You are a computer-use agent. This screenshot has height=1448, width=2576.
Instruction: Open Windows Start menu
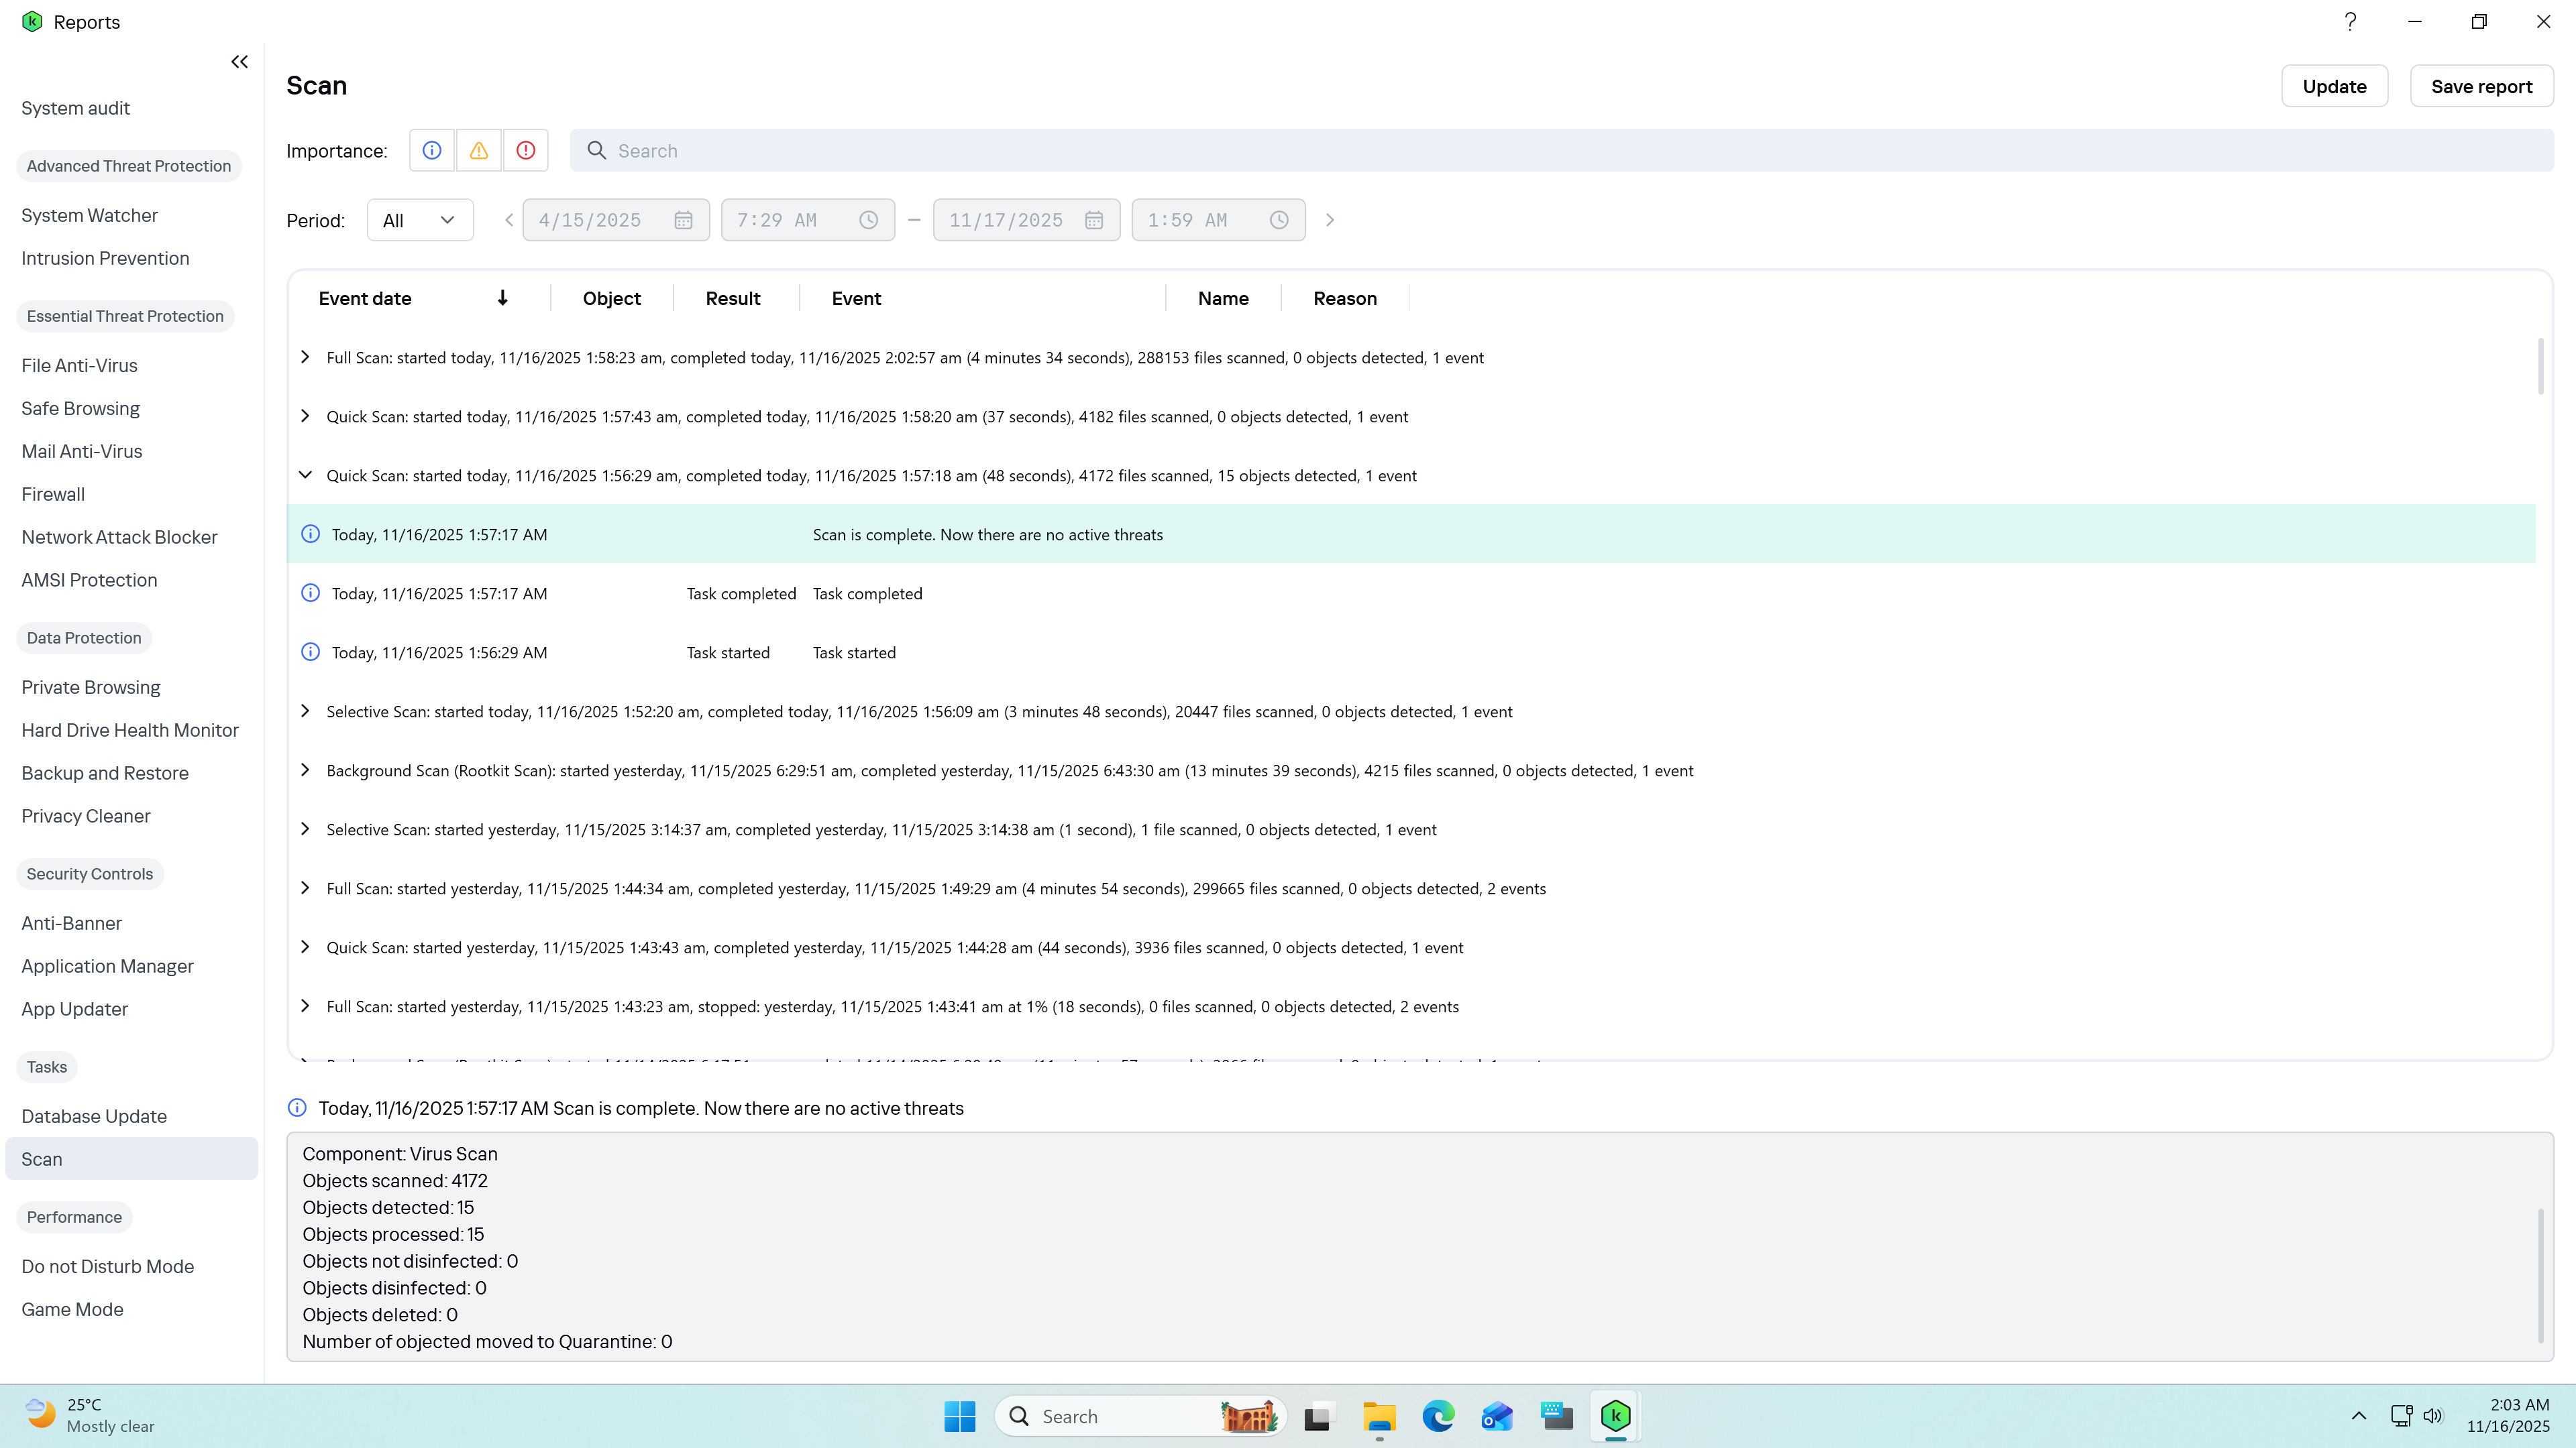(x=959, y=1416)
